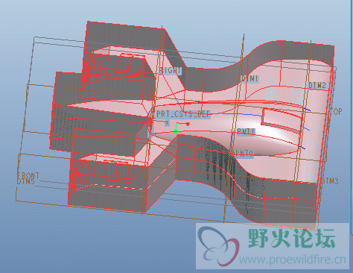The width and height of the screenshot is (353, 273).
Task: Select the RIGHT datum plane label
Action: [170, 71]
